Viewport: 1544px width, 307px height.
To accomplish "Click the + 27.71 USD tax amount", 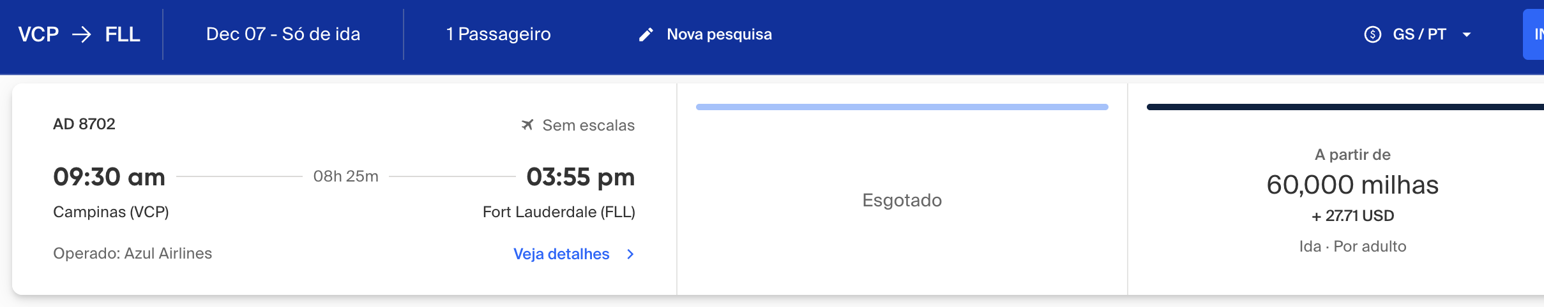I will [1352, 216].
